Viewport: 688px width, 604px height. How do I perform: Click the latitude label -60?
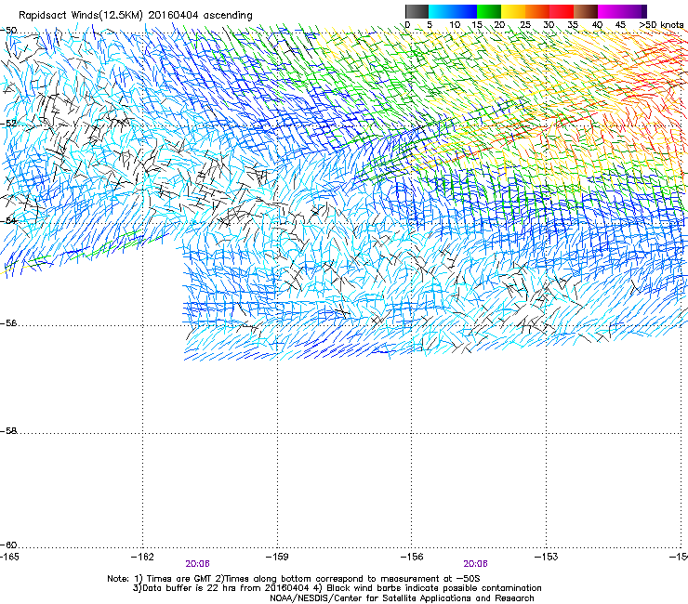pyautogui.click(x=8, y=545)
